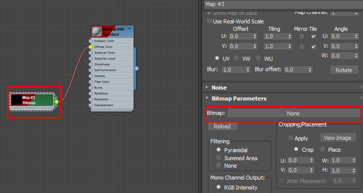The width and height of the screenshot is (363, 193).
Task: Click the Noise rollout grip handle
Action: point(361,87)
